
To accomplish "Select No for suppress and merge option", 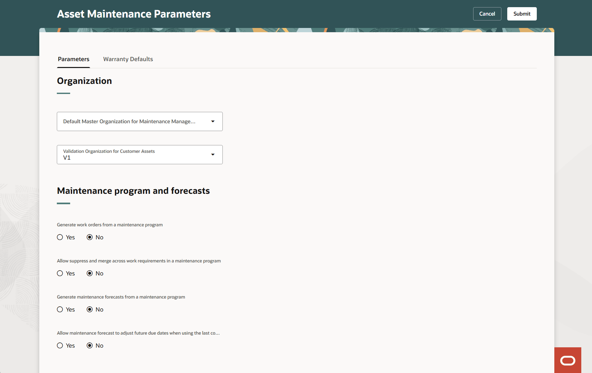I will pos(90,273).
